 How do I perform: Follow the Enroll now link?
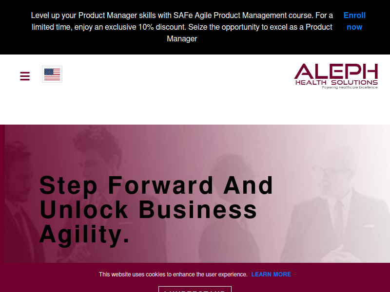click(354, 21)
